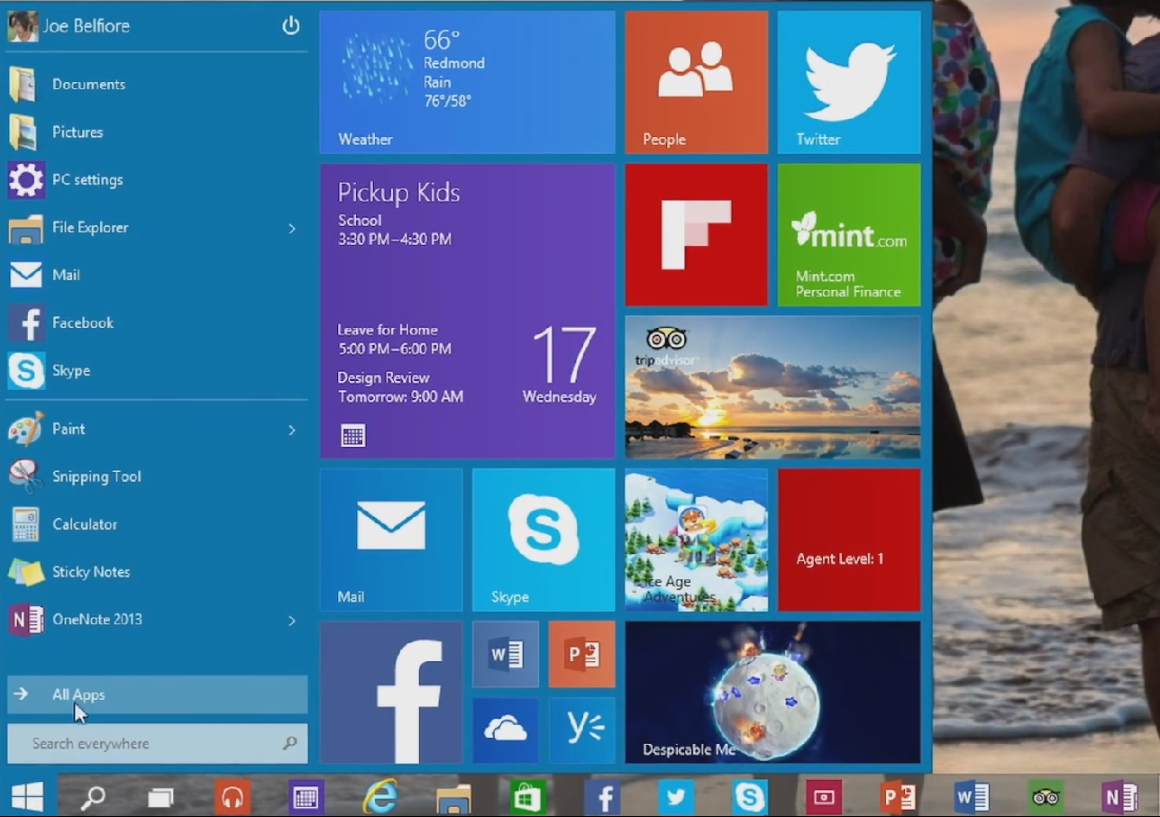
Task: Expand the Paint recent files arrow
Action: tap(291, 431)
